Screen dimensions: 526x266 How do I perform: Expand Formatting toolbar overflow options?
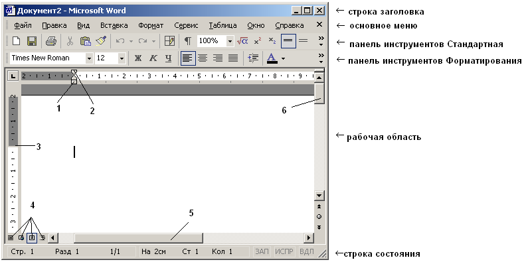click(x=321, y=58)
